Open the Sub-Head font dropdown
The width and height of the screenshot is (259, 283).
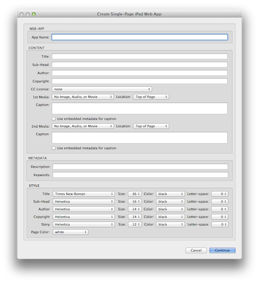click(x=84, y=202)
